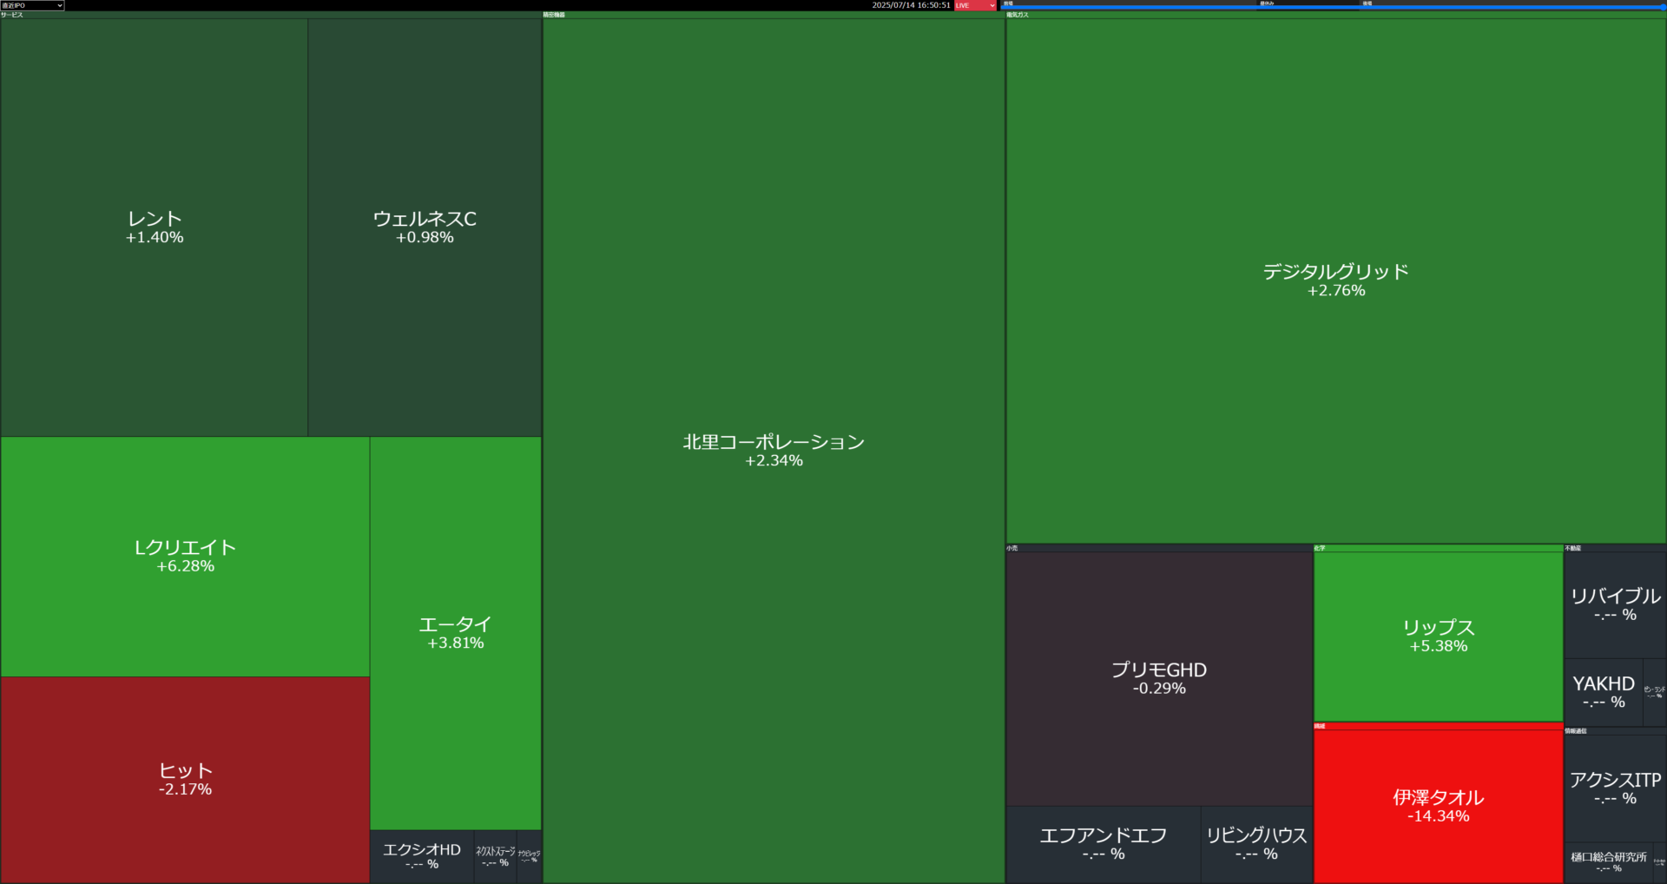Click the 前場 session marker on the timeline
This screenshot has height=884, width=1667.
pos(1008,3)
